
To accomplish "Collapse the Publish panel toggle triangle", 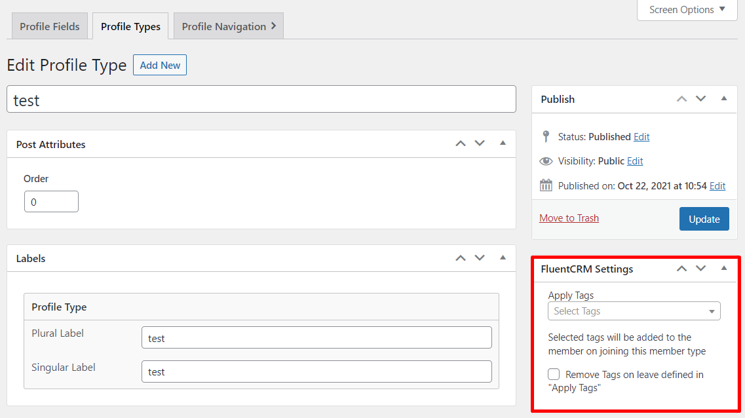I will (x=724, y=98).
